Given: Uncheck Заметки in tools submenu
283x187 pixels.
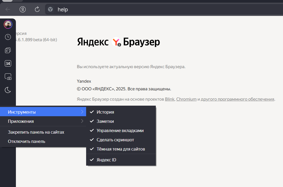Looking at the screenshot, I should (121, 121).
